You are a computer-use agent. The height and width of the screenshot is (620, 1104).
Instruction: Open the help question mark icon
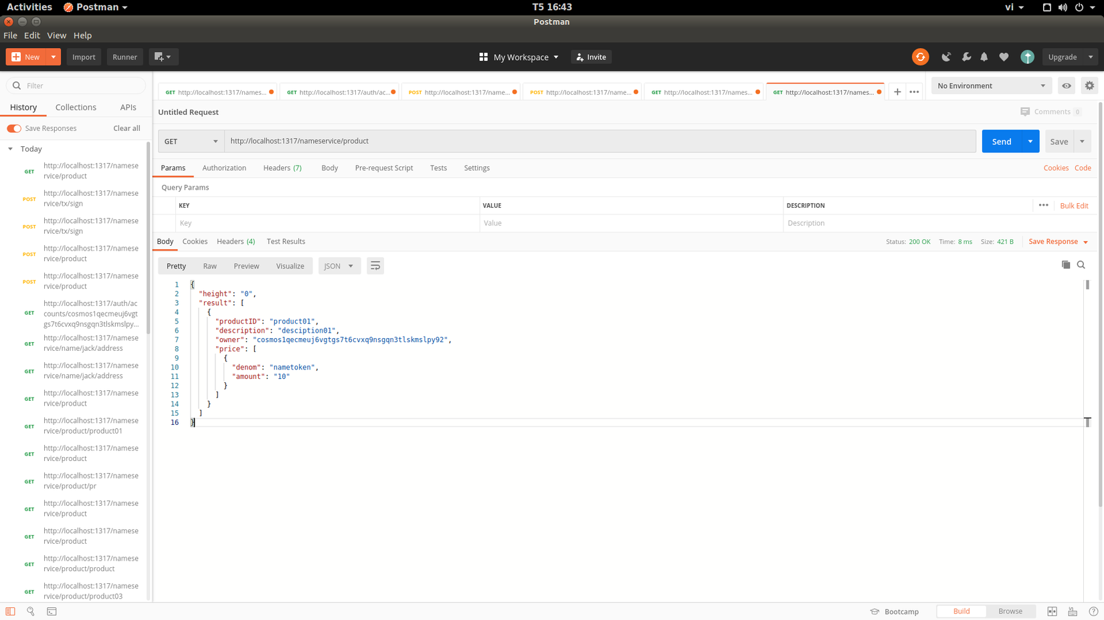tap(1093, 611)
